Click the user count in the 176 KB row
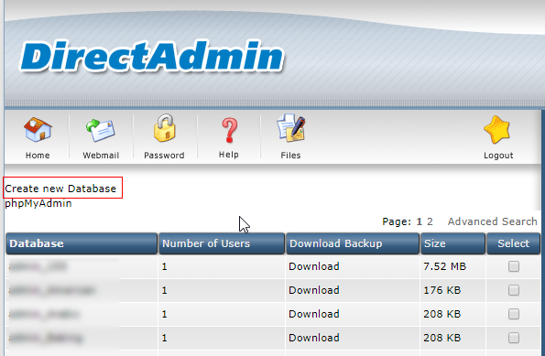The width and height of the screenshot is (545, 356). 164,290
